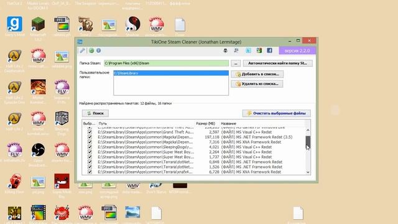Click the 'MS .NET Framework Redist (3.5)' name
This screenshot has height=224, width=398.
(x=257, y=137)
